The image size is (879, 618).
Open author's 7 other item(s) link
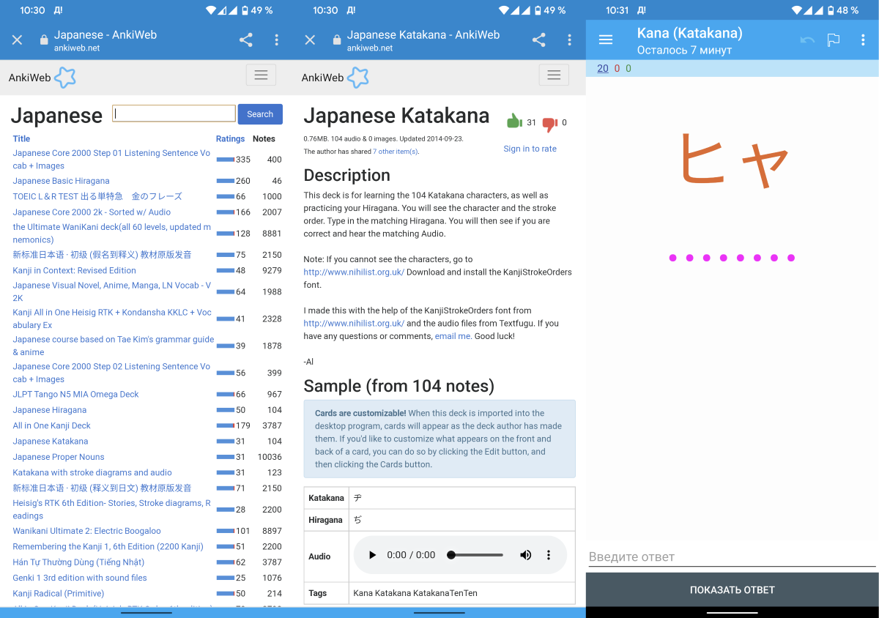(396, 152)
